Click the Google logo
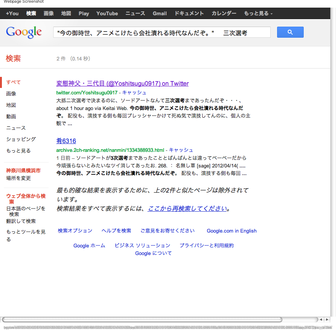The image size is (336, 330). point(24,32)
